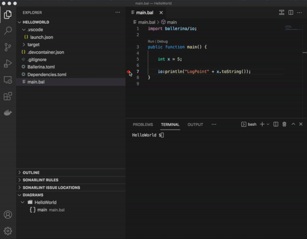The height and width of the screenshot is (239, 307).
Task: Open the Run and Debug view
Action: point(8,63)
